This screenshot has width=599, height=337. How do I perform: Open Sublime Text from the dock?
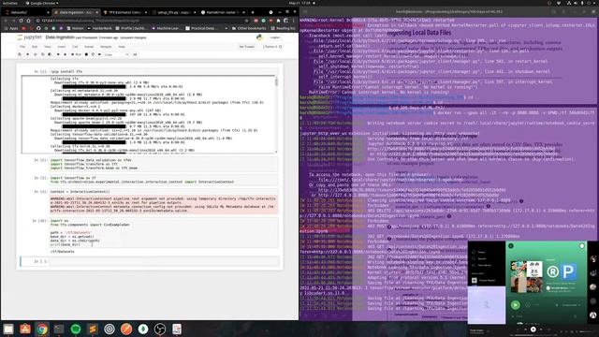[x=93, y=329]
